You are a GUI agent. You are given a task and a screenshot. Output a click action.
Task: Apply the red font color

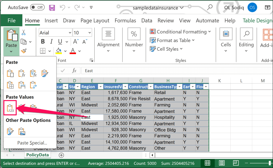[73, 50]
